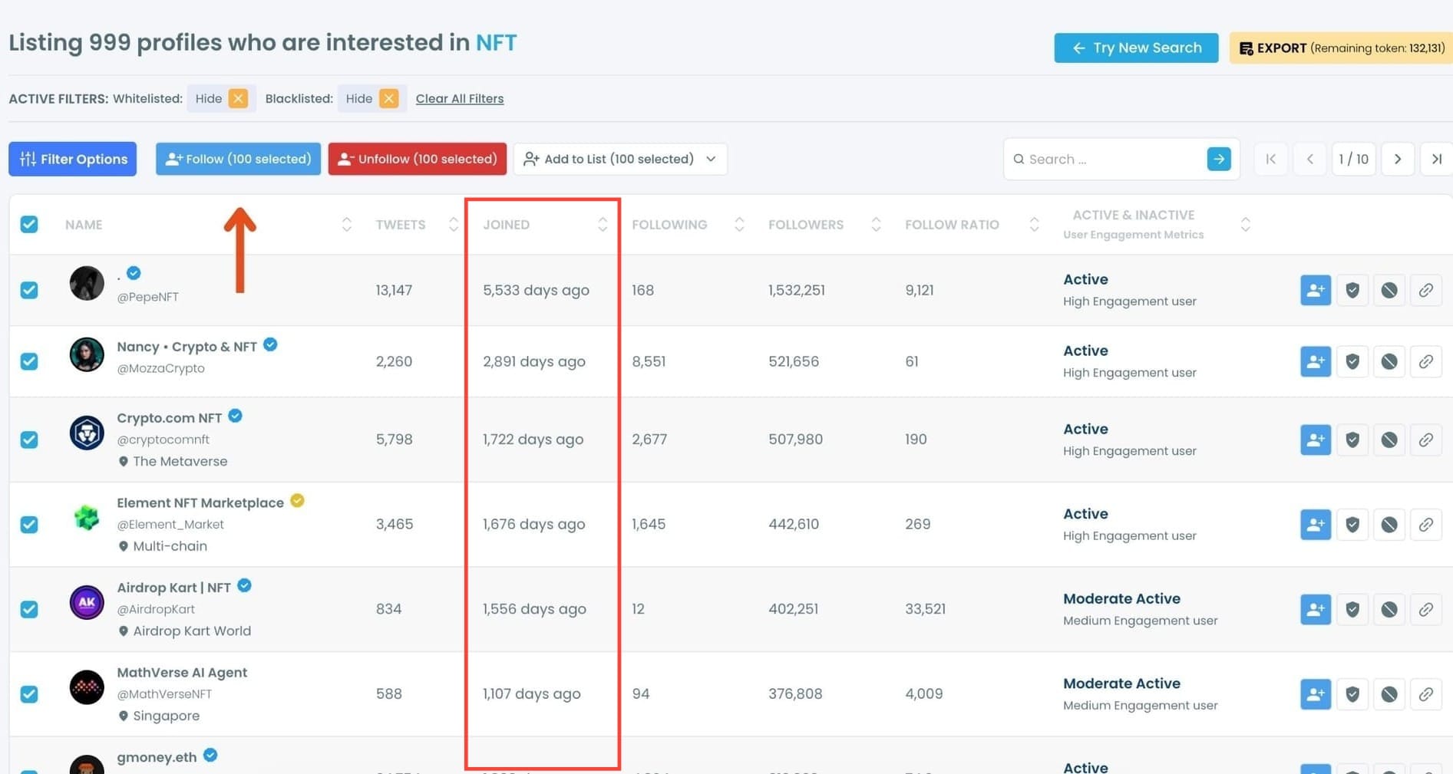The height and width of the screenshot is (774, 1453).
Task: Uncheck Airdrop Kart NFT row checkbox
Action: click(x=29, y=609)
